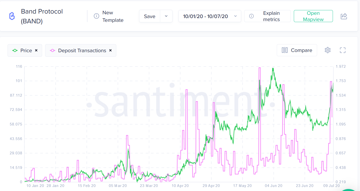
Task: Click the green Price series marker icon
Action: [15, 50]
